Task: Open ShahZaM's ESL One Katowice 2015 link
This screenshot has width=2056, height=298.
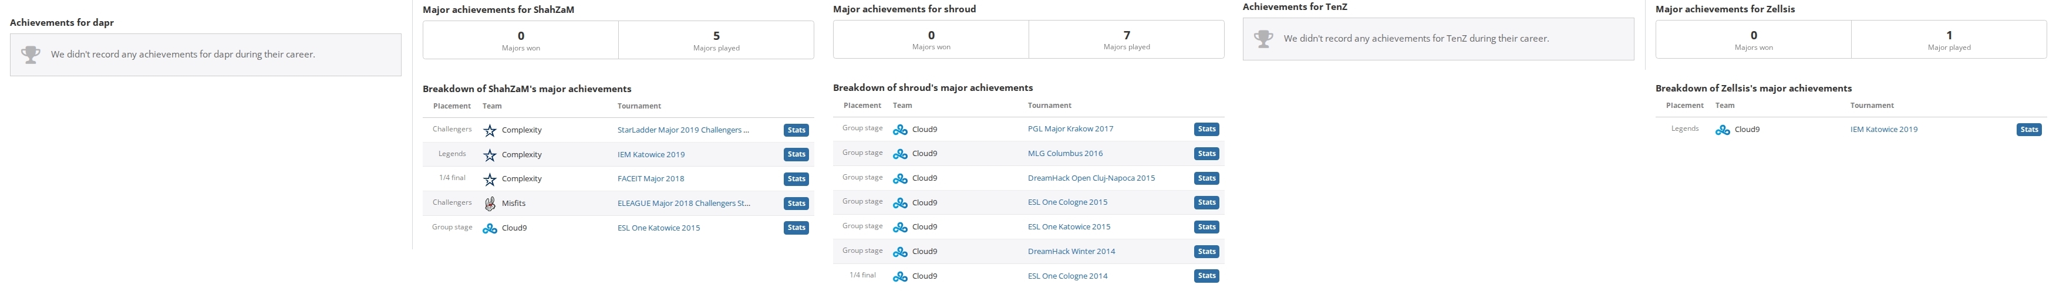Action: pyautogui.click(x=659, y=228)
